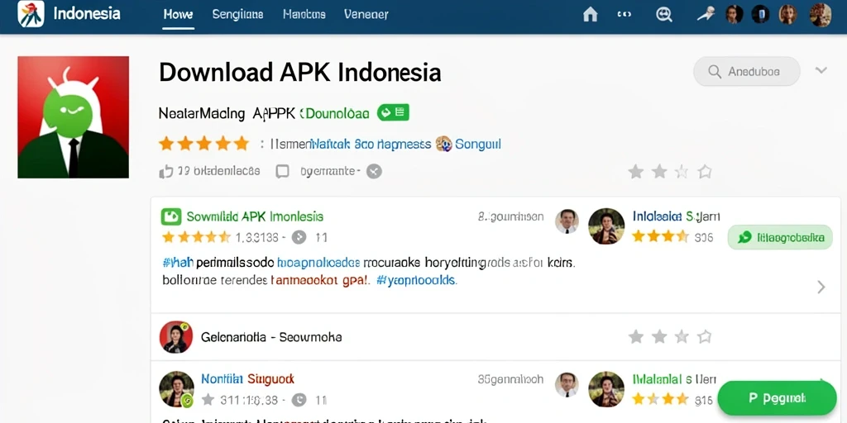
Task: Click the blue badge avatar in header
Action: [761, 14]
